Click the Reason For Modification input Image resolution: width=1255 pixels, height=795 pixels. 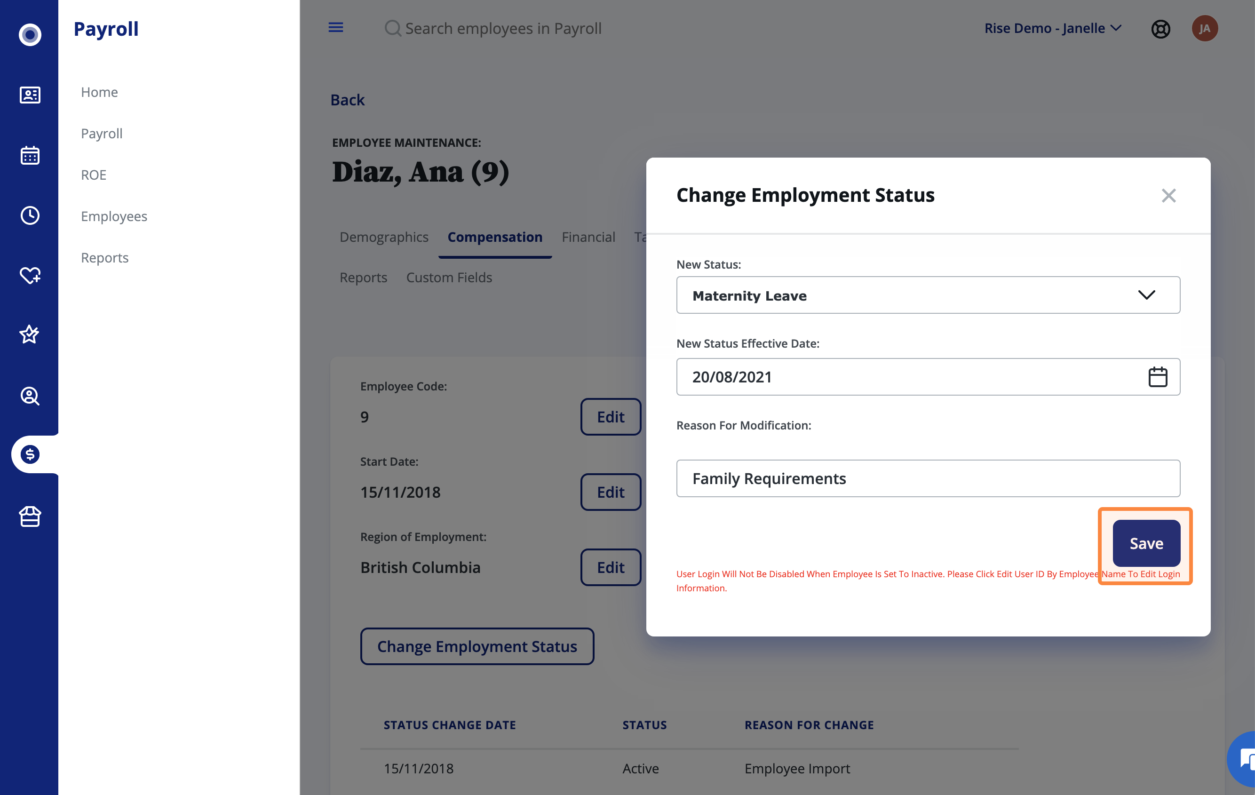(928, 478)
